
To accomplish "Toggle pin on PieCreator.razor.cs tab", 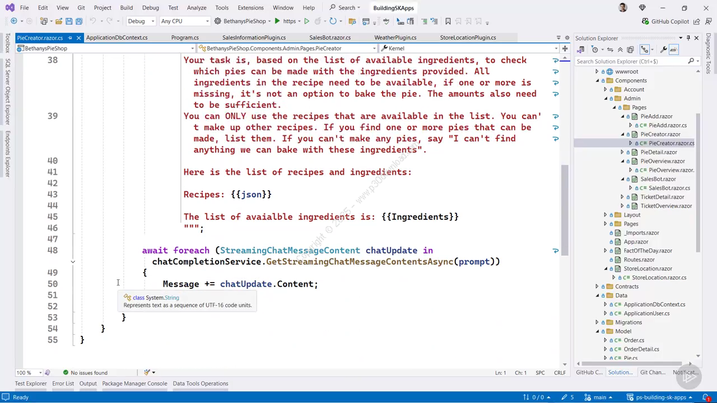I will point(69,38).
